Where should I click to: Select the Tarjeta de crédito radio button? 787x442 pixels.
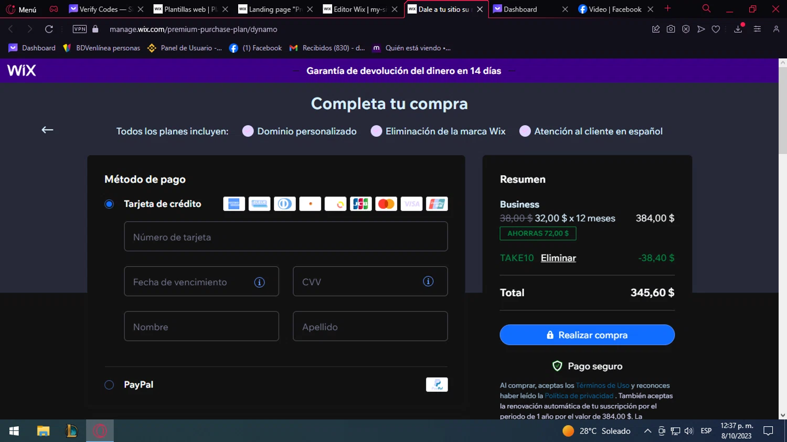pyautogui.click(x=109, y=204)
